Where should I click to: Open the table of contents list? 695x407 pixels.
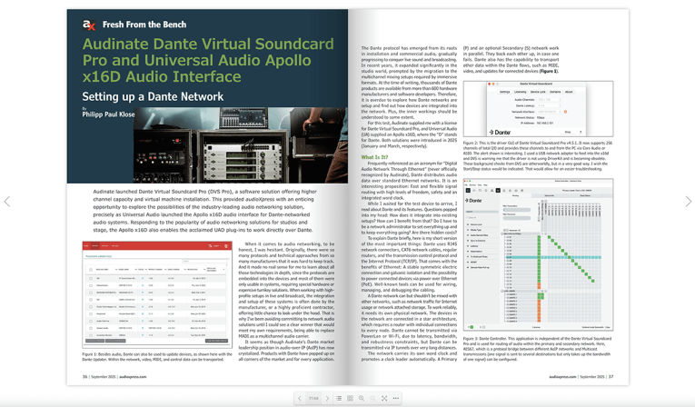point(339,398)
